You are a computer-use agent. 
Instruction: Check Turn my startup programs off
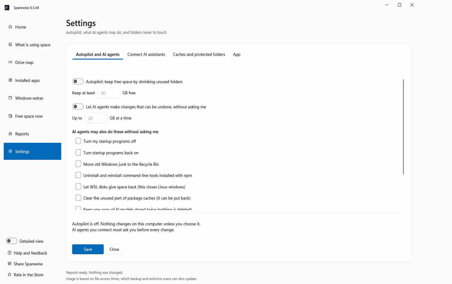[x=78, y=141]
